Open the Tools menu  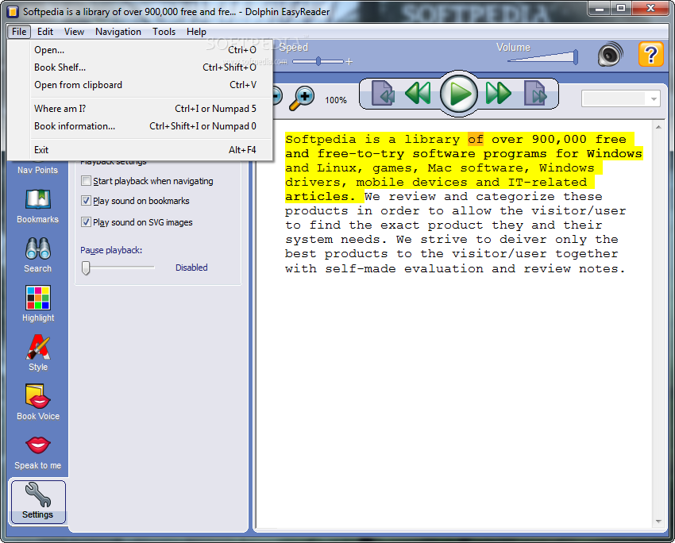164,32
